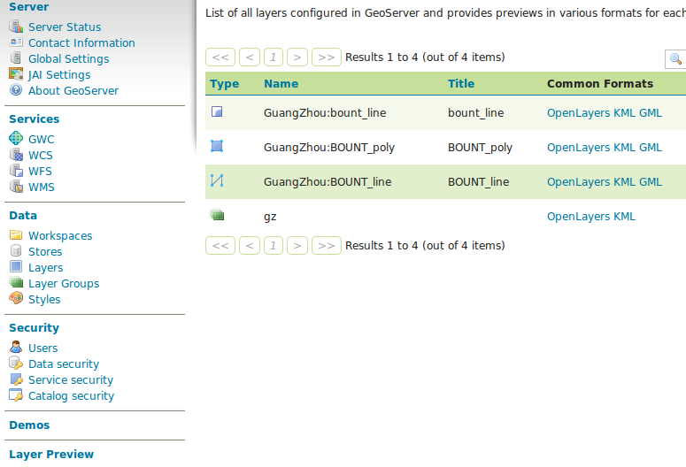The height and width of the screenshot is (467, 686).
Task: Click the Users person icon
Action: click(x=16, y=348)
